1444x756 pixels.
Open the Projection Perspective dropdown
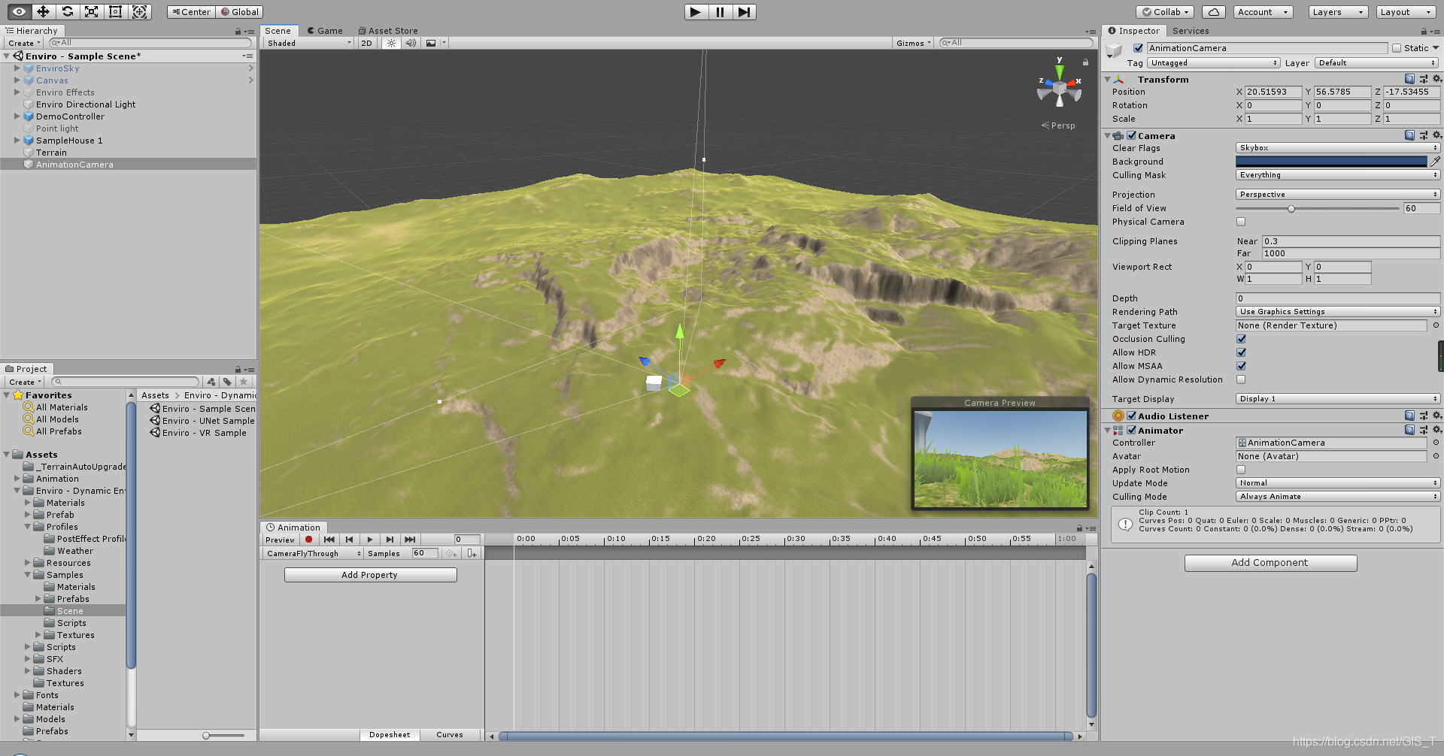1338,195
